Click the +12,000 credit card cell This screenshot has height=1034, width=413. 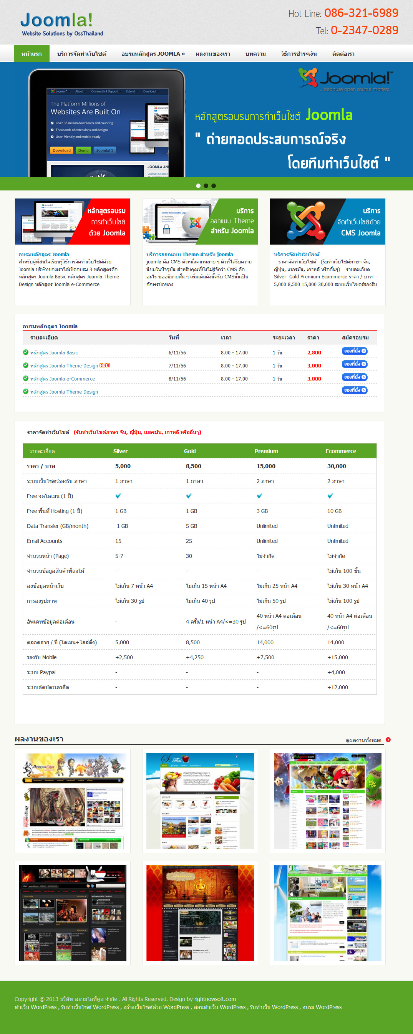point(337,687)
